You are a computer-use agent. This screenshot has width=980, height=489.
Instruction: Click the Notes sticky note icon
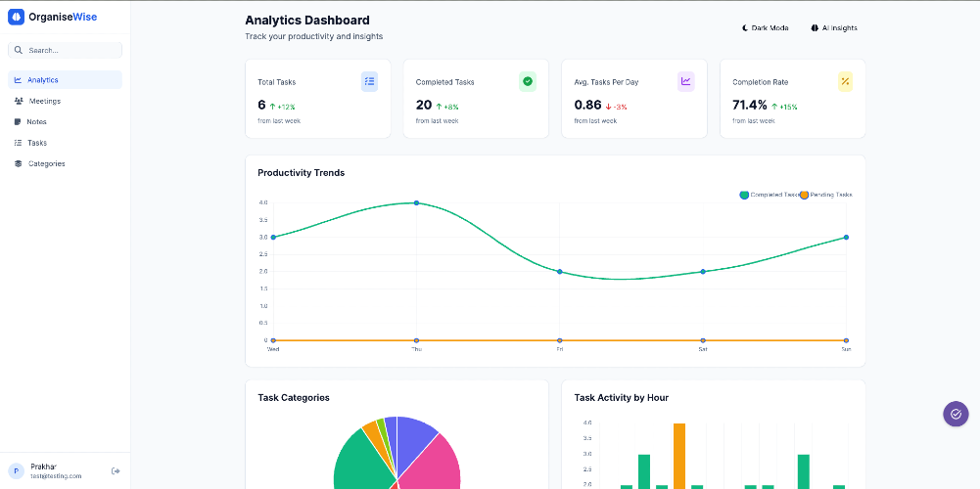point(19,122)
